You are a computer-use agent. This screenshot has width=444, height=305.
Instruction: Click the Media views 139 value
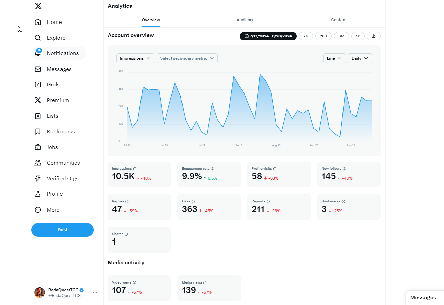pos(189,290)
